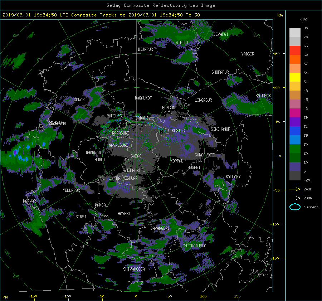Click the GANGAVATI label
322x301 pixels.
[204, 155]
